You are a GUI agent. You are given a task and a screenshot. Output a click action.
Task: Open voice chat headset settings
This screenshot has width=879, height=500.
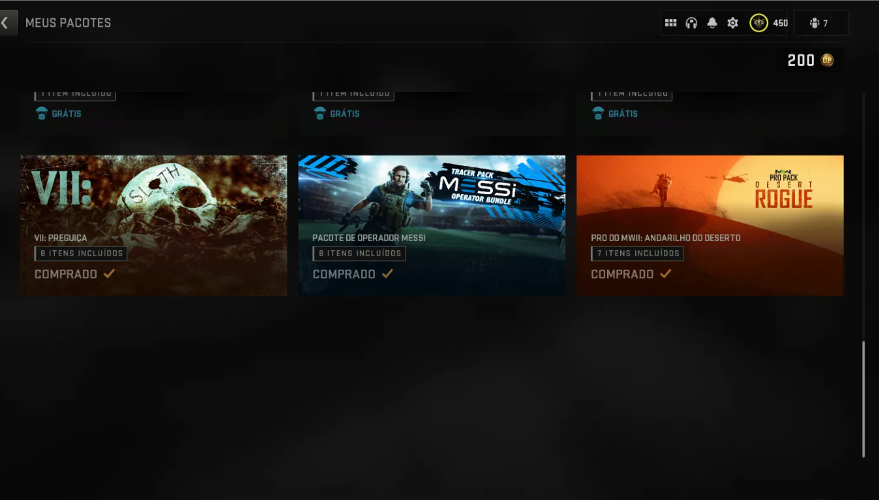(x=691, y=23)
